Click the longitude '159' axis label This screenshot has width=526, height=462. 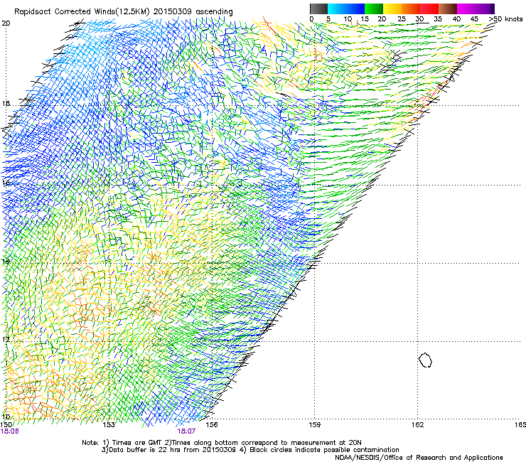[x=315, y=425]
